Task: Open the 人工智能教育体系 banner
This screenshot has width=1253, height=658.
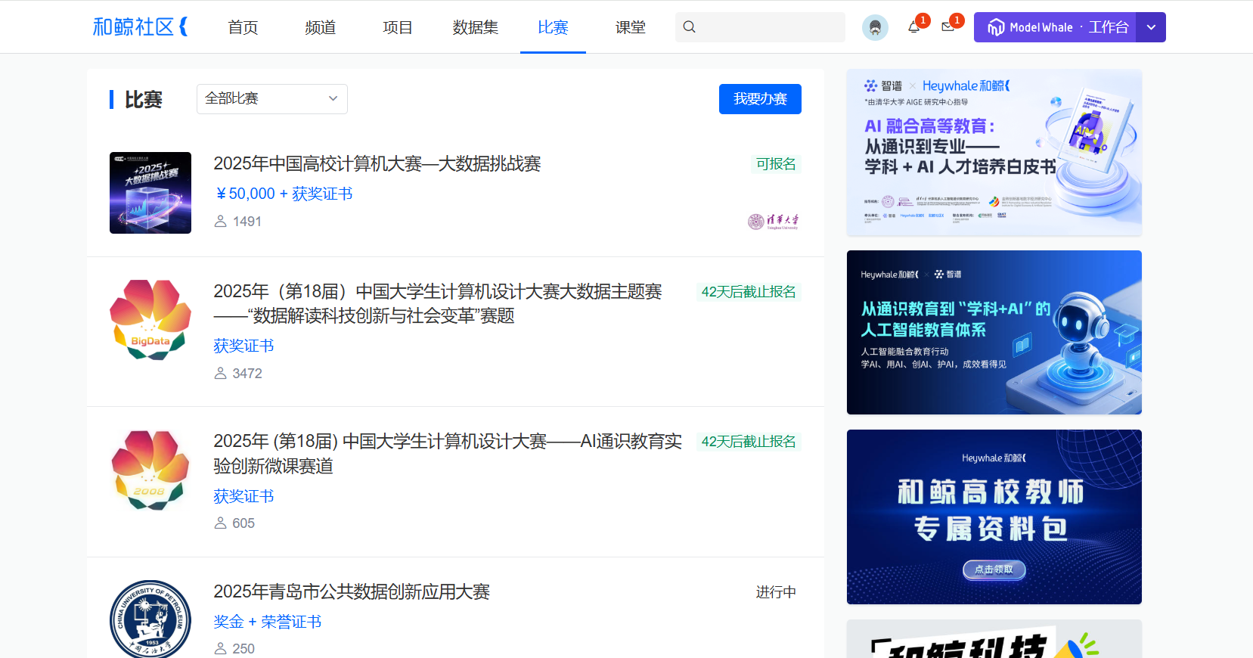Action: coord(994,333)
